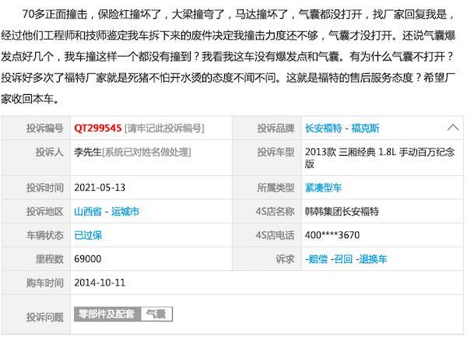Viewport: 467px width, 337px height.
Task: Select the 购车时间 field label
Action: [x=45, y=283]
